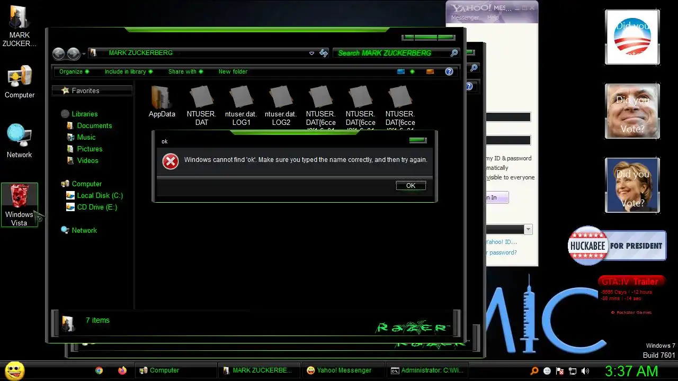Open the Pictures library
678x381 pixels.
(x=84, y=149)
